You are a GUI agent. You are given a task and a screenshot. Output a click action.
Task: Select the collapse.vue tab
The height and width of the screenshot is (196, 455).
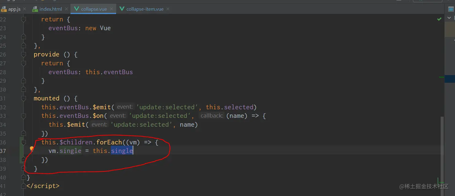pyautogui.click(x=93, y=9)
